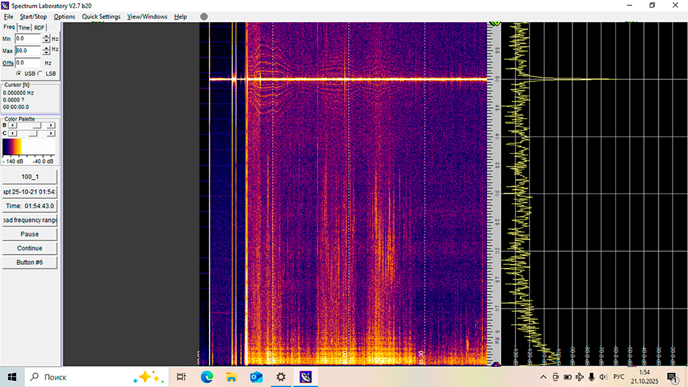Open Microsoft Edge from the taskbar
The image size is (688, 387).
click(206, 376)
